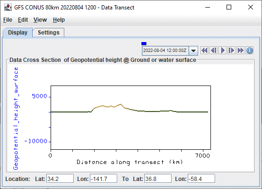Click the start latitude field 34.2

click(x=60, y=179)
